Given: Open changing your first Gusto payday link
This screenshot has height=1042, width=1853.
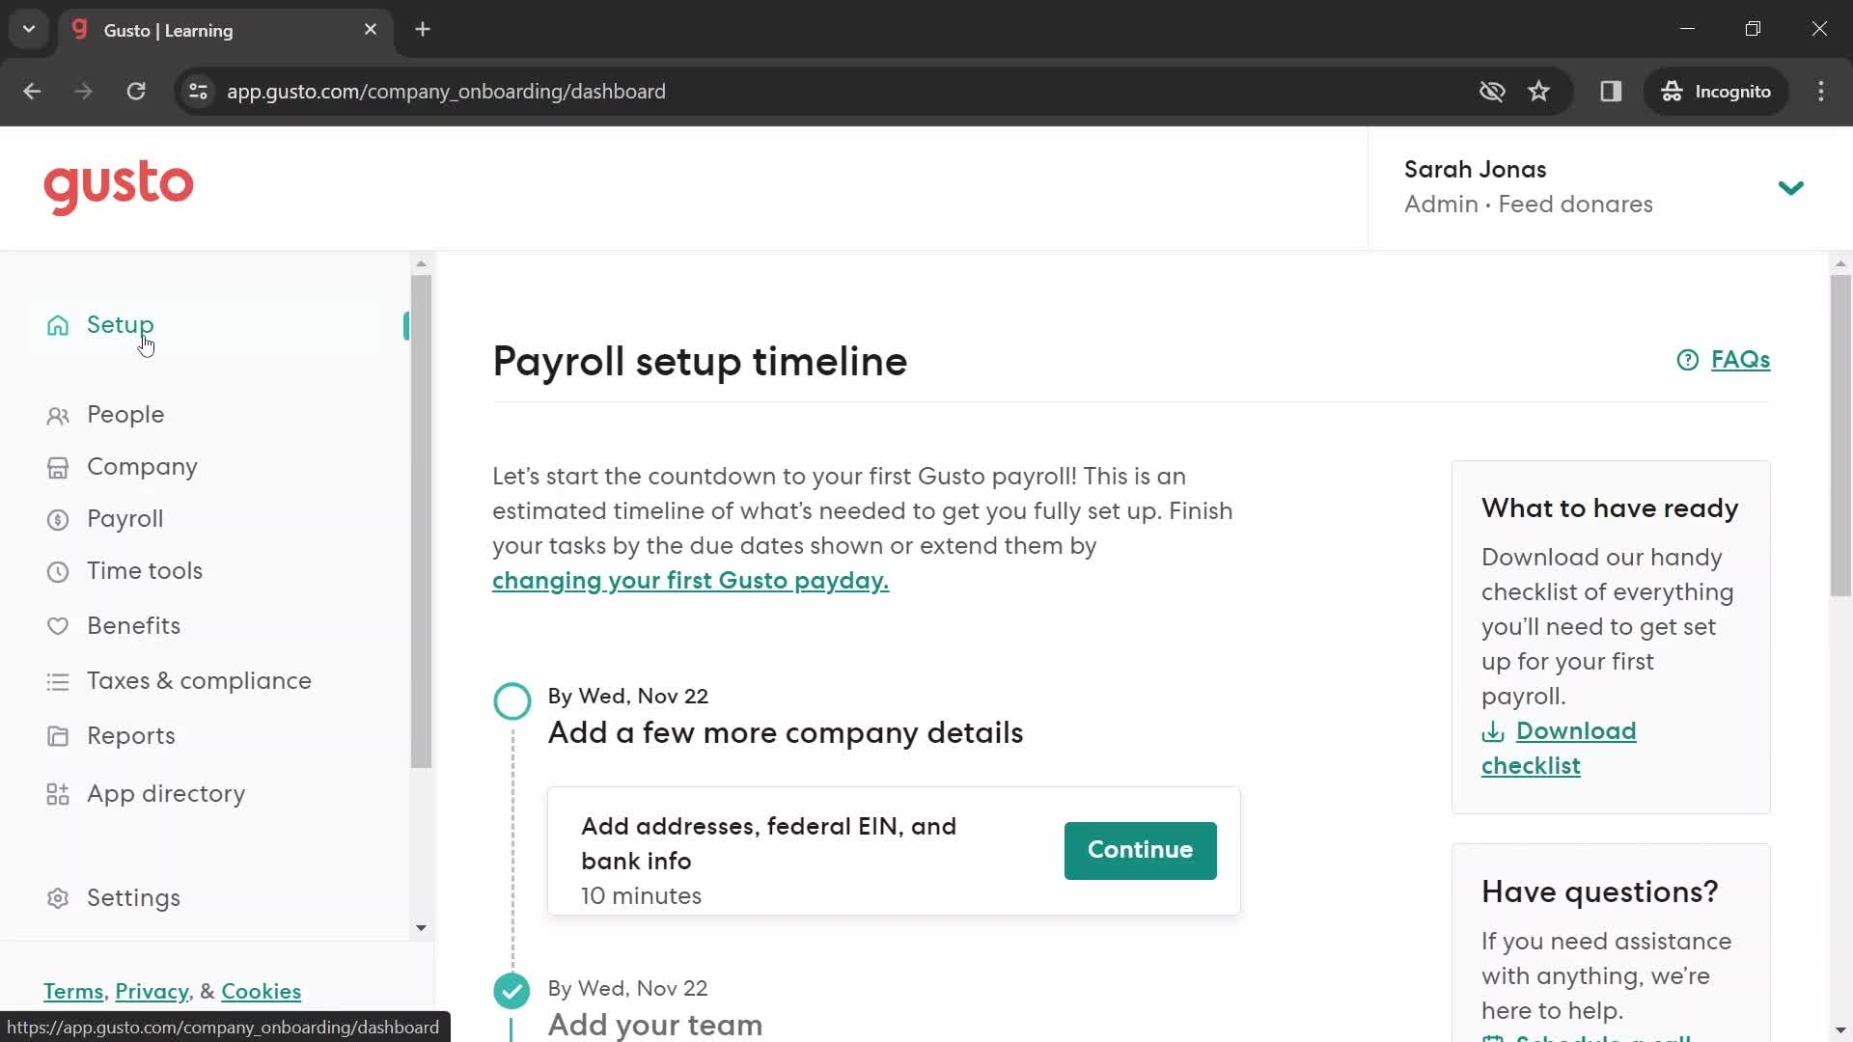Looking at the screenshot, I should 690,580.
